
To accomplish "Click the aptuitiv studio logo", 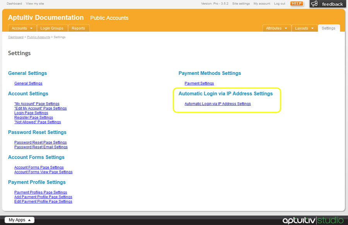I will pyautogui.click(x=313, y=220).
